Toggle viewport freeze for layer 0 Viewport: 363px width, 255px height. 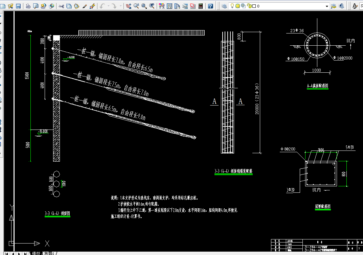[x=243, y=6]
